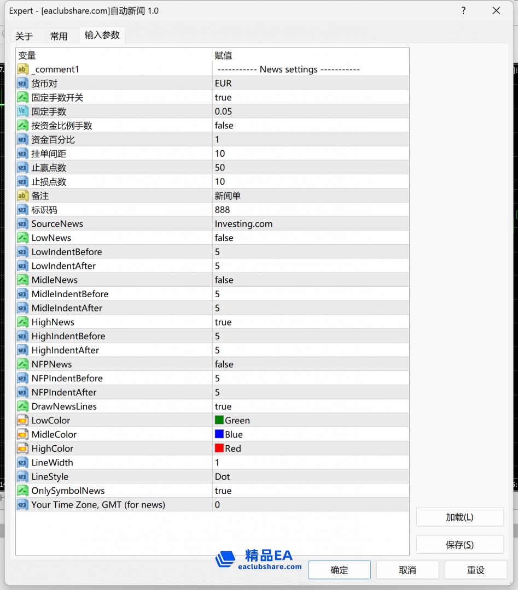Click the boolean icon beside DrawNewsLines
The height and width of the screenshot is (590, 518).
22,406
